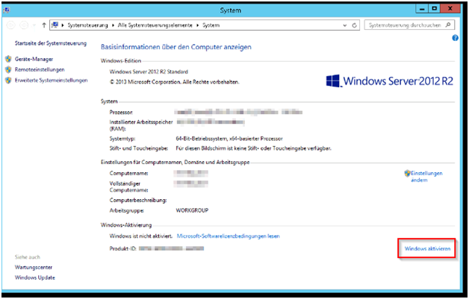Click search magnifier icon
Viewport: 469px width, 299px height.
pyautogui.click(x=448, y=25)
